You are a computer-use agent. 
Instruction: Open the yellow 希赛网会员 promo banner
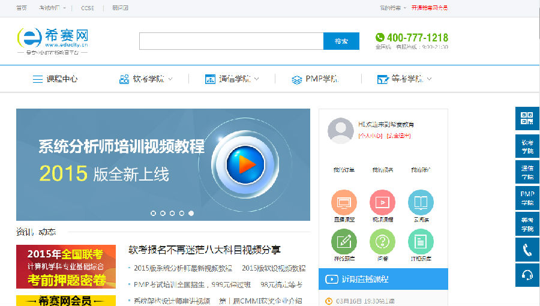[x=66, y=301]
